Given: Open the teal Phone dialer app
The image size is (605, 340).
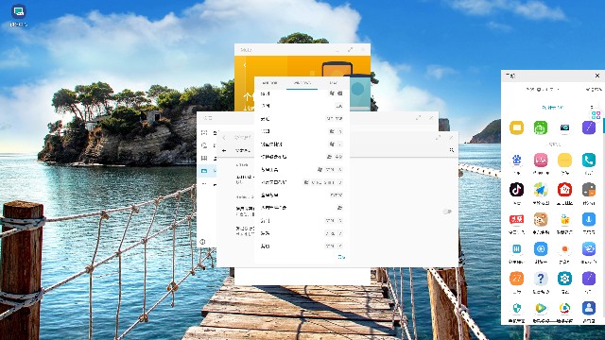Looking at the screenshot, I should [x=589, y=160].
